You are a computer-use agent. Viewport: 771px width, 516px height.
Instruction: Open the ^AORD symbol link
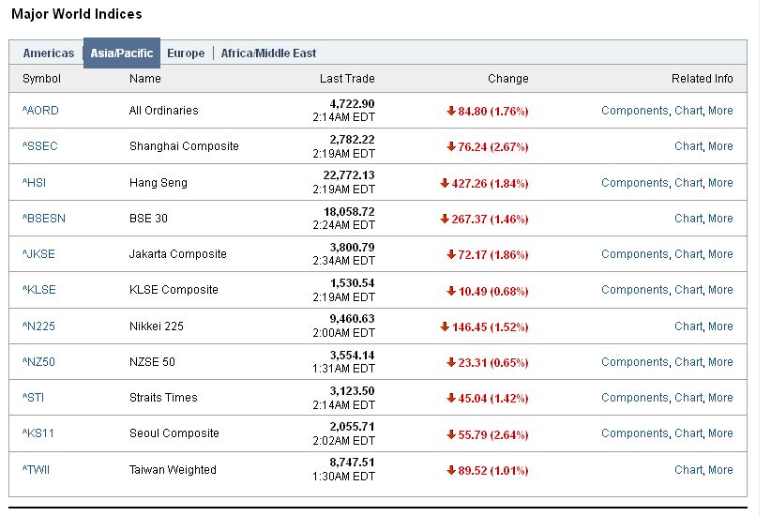[x=40, y=111]
